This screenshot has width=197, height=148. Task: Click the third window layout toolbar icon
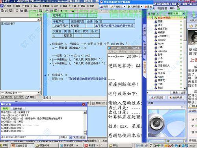click(x=56, y=11)
